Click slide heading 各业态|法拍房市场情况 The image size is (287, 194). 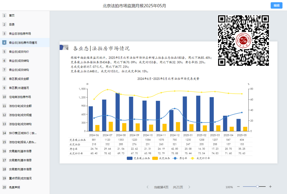[x=101, y=49]
